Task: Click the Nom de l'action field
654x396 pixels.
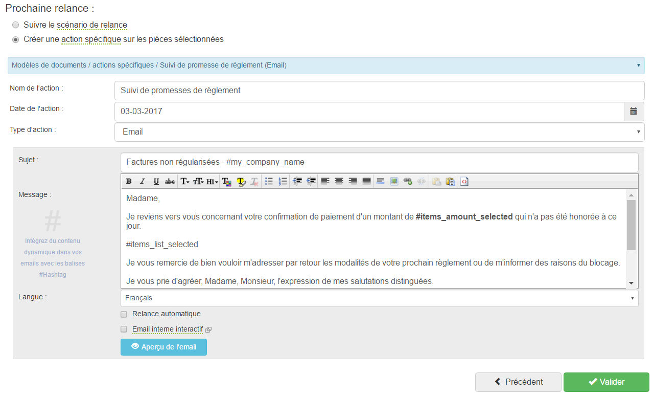Action: click(x=379, y=91)
